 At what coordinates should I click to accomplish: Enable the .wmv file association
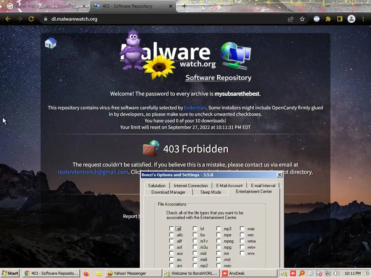click(242, 247)
